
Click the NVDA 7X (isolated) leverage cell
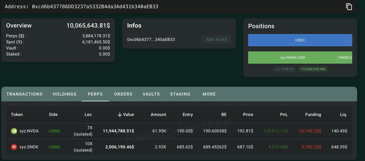click(83, 131)
